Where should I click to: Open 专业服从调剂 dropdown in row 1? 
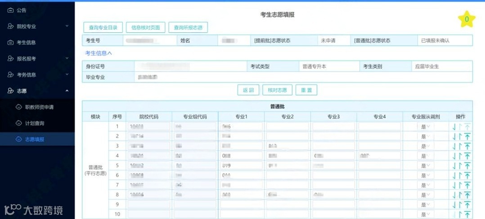[426, 127]
